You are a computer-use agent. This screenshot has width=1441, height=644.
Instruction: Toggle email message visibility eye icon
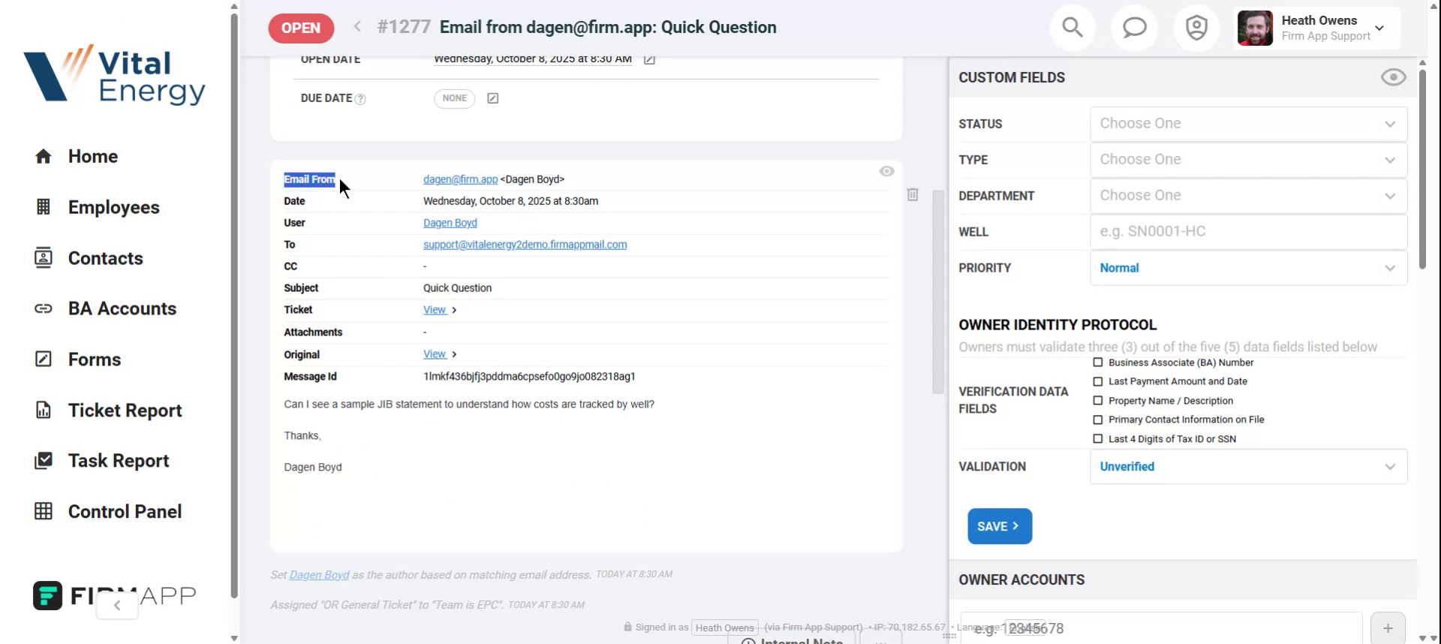(x=886, y=171)
